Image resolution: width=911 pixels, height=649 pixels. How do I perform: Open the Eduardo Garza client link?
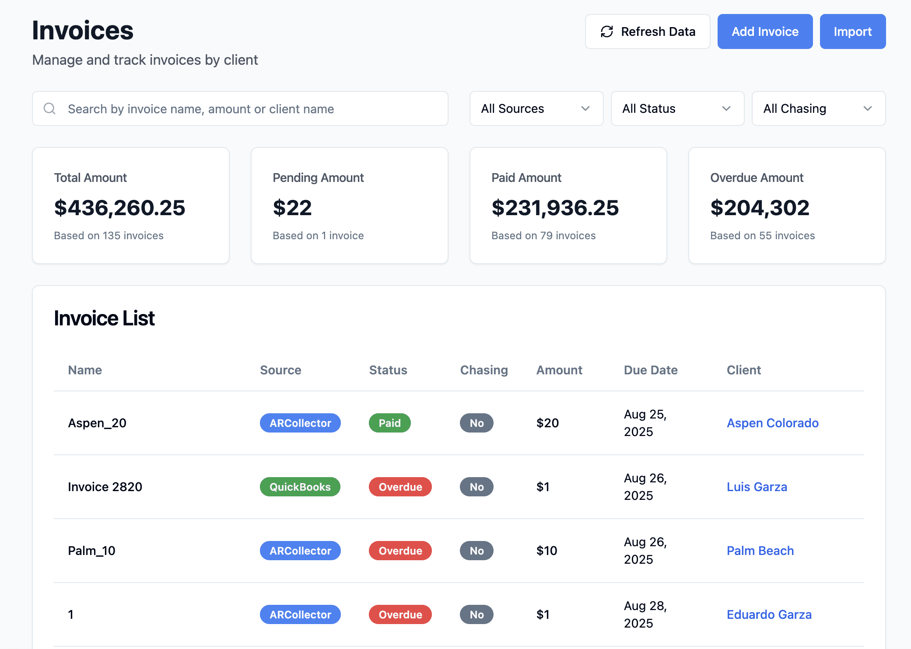pos(769,614)
